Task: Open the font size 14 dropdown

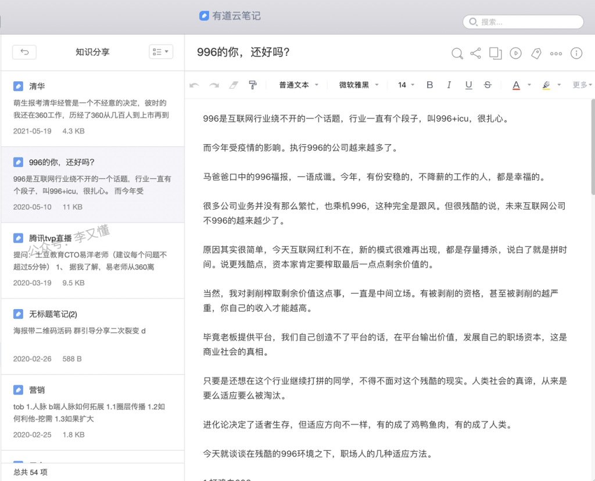Action: coord(406,85)
